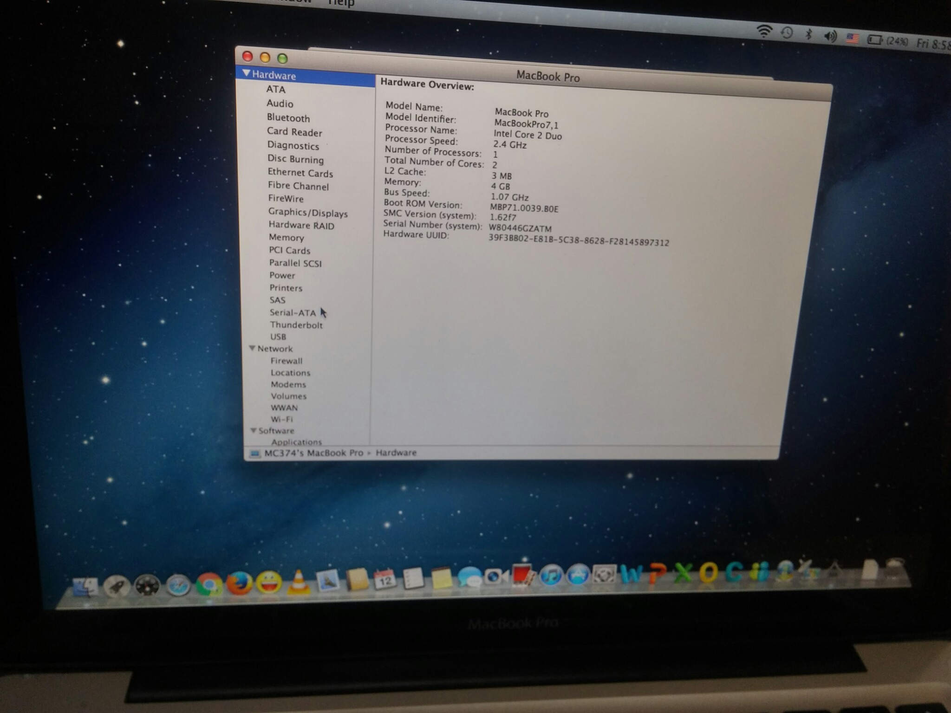Click the Fri clock in menu bar
The height and width of the screenshot is (713, 951).
933,44
